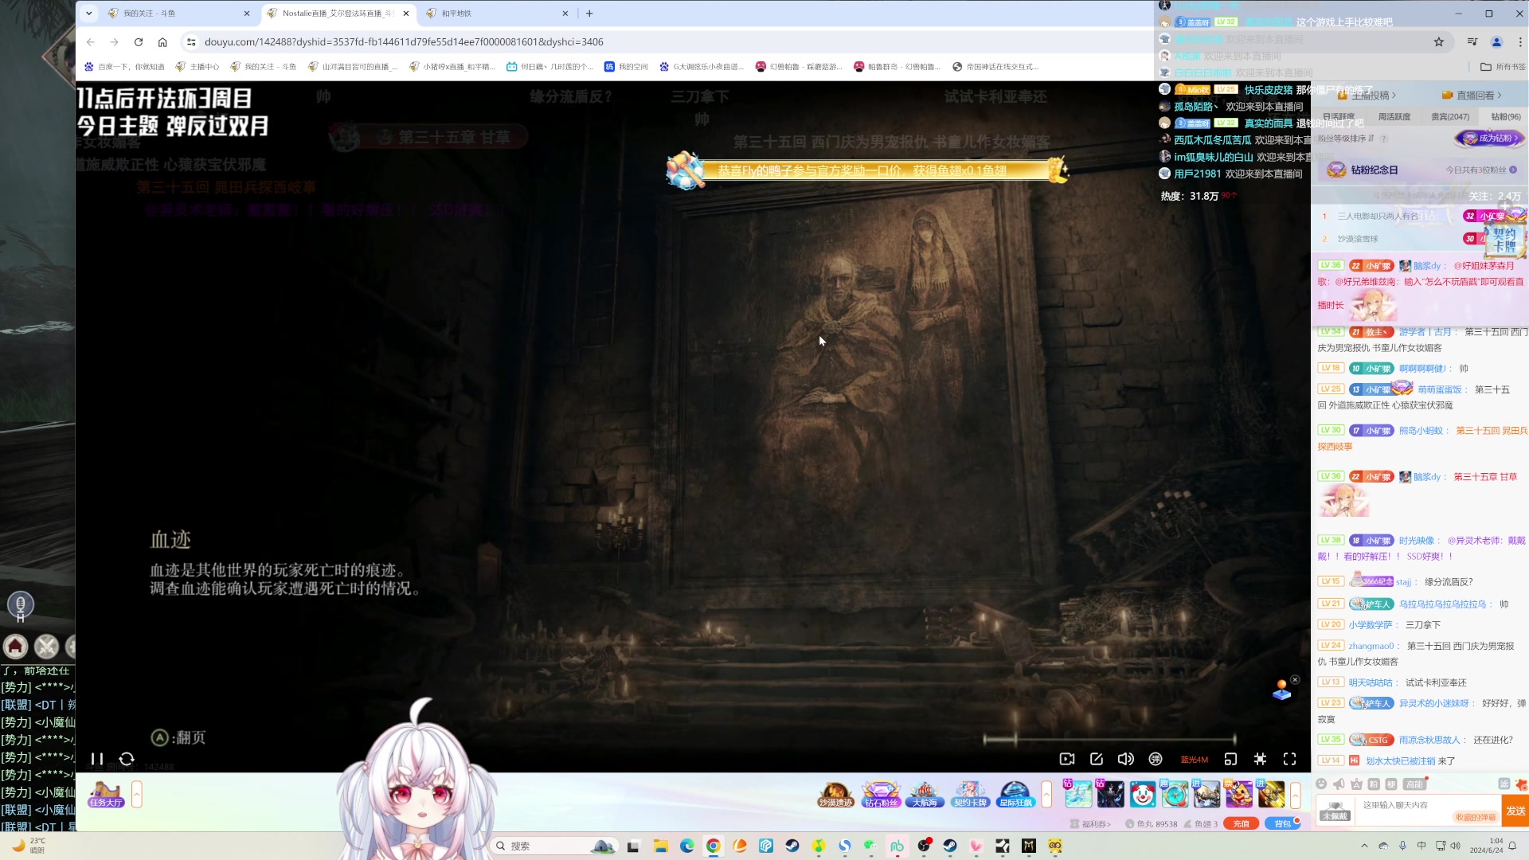Send the chat message with 发送
The image size is (1529, 860).
point(1515,811)
